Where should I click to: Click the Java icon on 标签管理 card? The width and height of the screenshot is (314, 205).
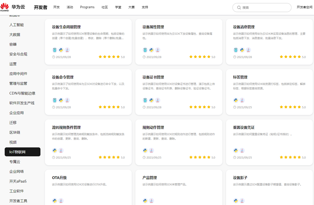point(242,100)
